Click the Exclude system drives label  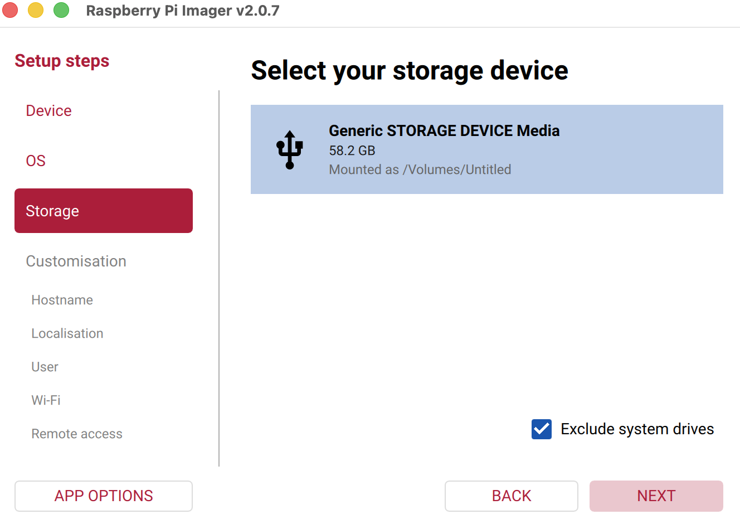[x=637, y=429]
